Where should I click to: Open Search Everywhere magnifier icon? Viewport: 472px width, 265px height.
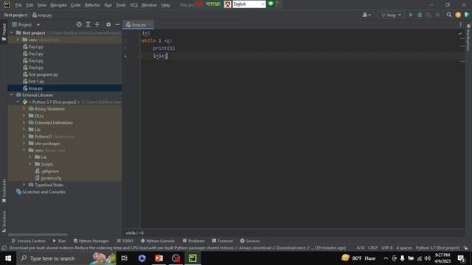click(x=449, y=15)
